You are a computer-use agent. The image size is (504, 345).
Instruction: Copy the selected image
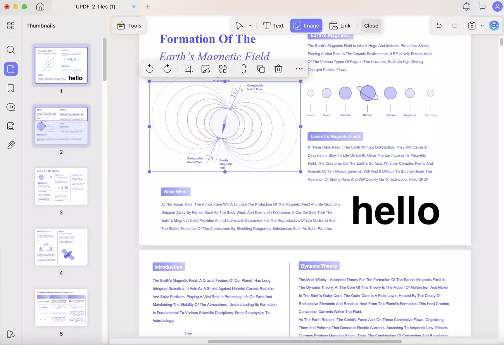(x=261, y=69)
